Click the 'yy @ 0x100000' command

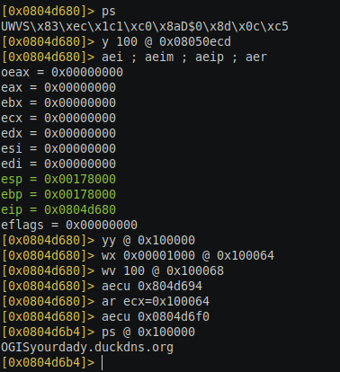(148, 240)
